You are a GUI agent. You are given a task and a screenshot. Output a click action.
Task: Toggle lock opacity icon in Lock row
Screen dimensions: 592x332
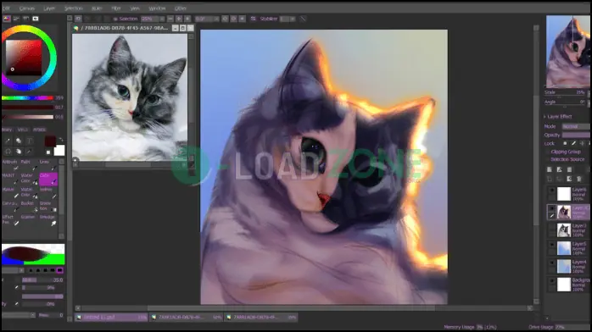(x=565, y=143)
